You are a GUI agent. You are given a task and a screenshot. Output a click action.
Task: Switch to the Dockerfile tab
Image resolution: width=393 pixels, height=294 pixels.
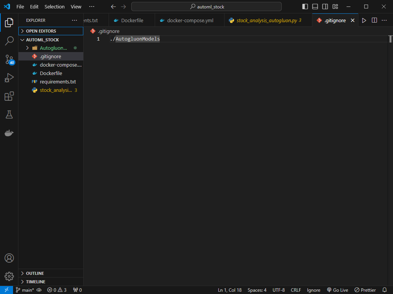[x=132, y=21]
